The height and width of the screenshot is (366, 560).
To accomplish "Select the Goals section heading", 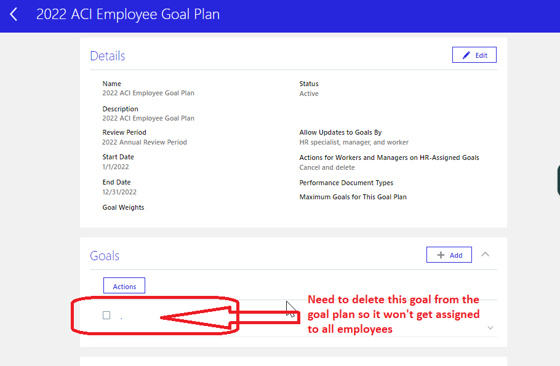I will 105,256.
